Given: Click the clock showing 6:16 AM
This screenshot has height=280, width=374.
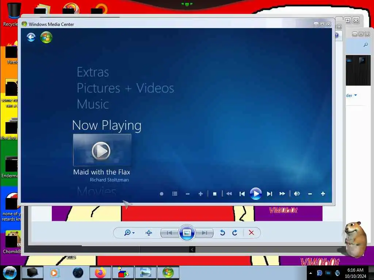Looking at the screenshot, I should pyautogui.click(x=355, y=273).
